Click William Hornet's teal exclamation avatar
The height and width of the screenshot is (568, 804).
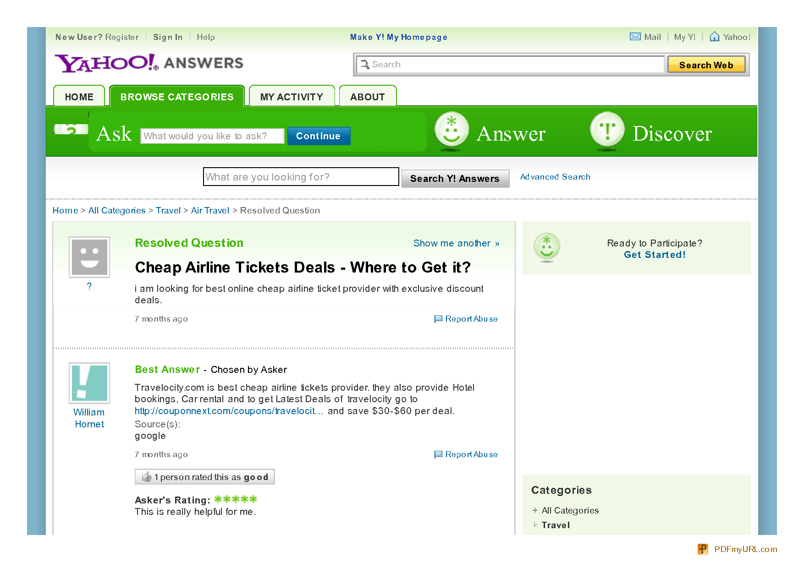pyautogui.click(x=89, y=383)
